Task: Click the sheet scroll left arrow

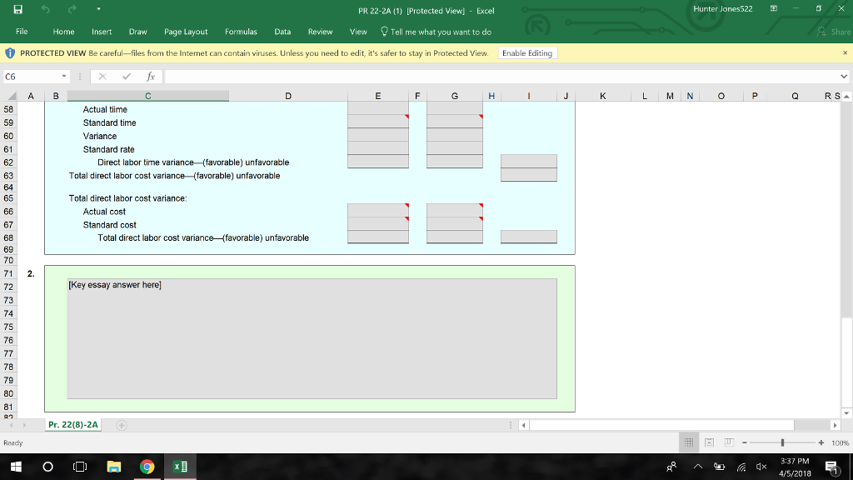Action: pos(11,425)
